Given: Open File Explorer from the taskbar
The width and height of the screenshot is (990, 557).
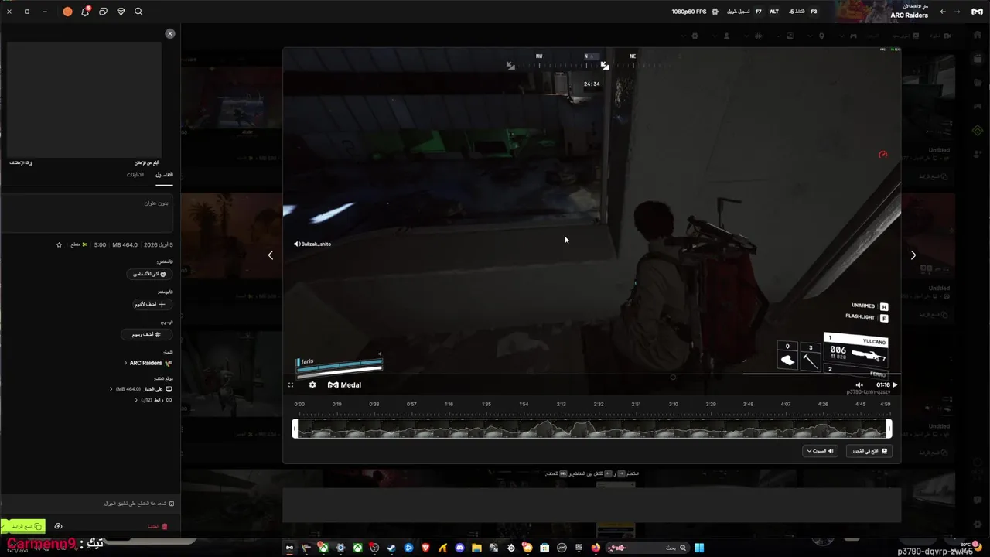Looking at the screenshot, I should (476, 548).
